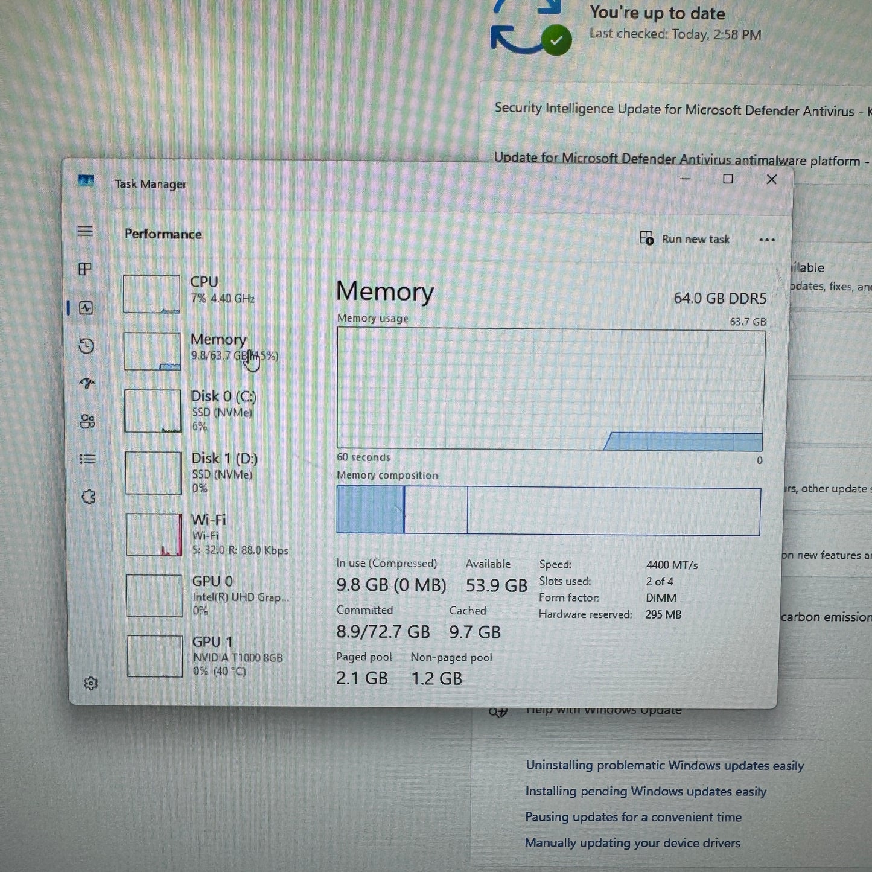Click the 9.8 GB (0 MB) in-use value
The image size is (872, 872).
coord(391,585)
